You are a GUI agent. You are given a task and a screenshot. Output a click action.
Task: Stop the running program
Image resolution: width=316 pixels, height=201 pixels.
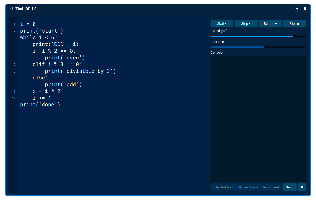[294, 23]
